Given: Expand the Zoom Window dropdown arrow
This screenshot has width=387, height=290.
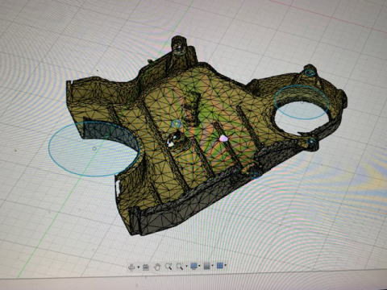Looking at the screenshot, I should [x=186, y=266].
